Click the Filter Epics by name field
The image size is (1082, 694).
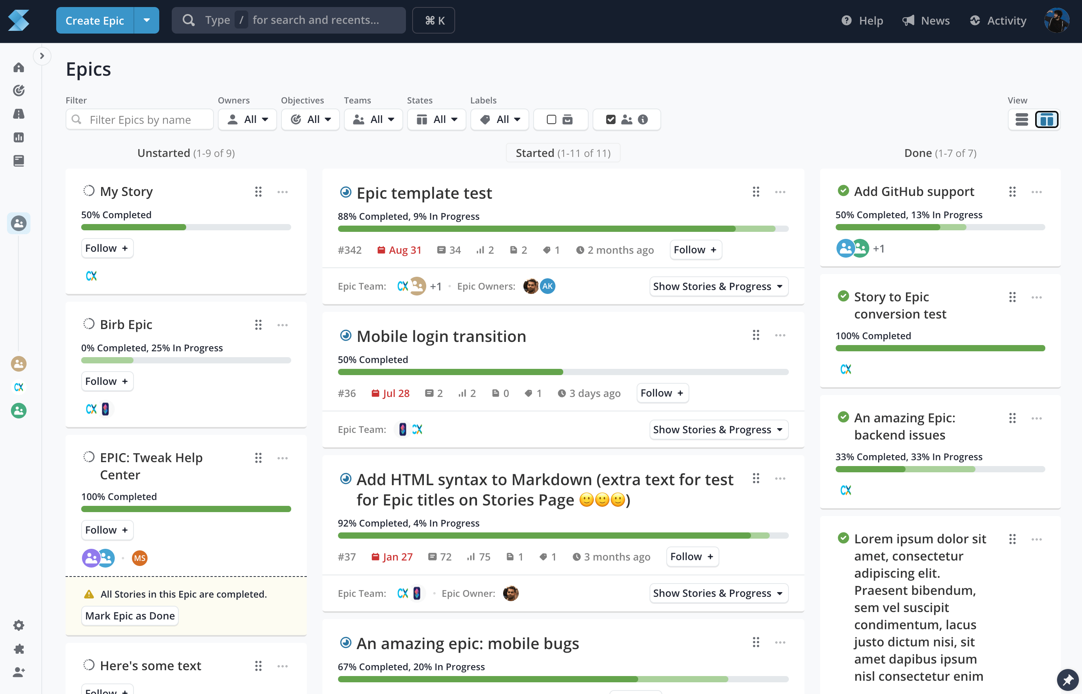click(x=140, y=119)
